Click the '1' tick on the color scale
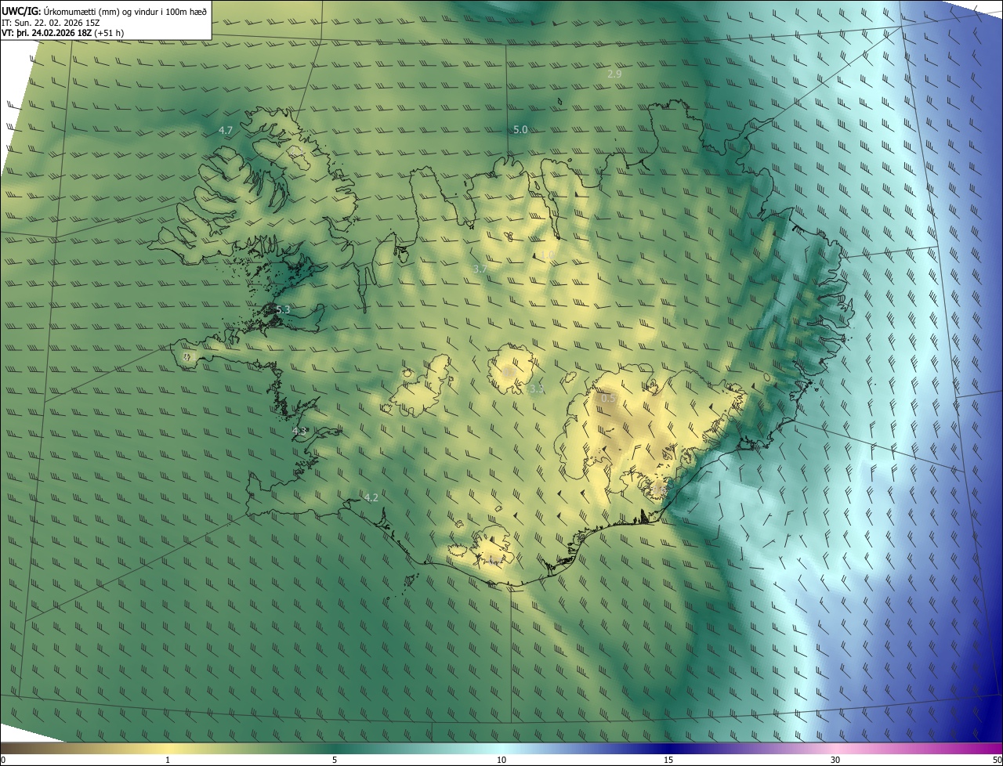The image size is (1003, 766). pos(168,760)
